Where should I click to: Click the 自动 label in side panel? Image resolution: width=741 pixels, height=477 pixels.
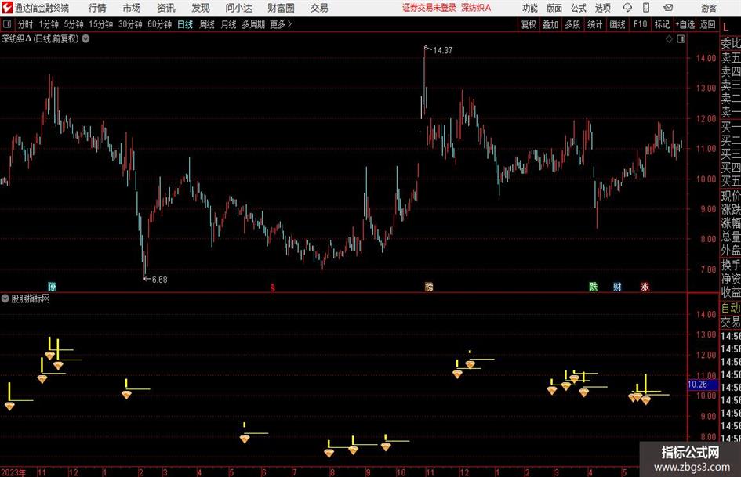(x=731, y=308)
